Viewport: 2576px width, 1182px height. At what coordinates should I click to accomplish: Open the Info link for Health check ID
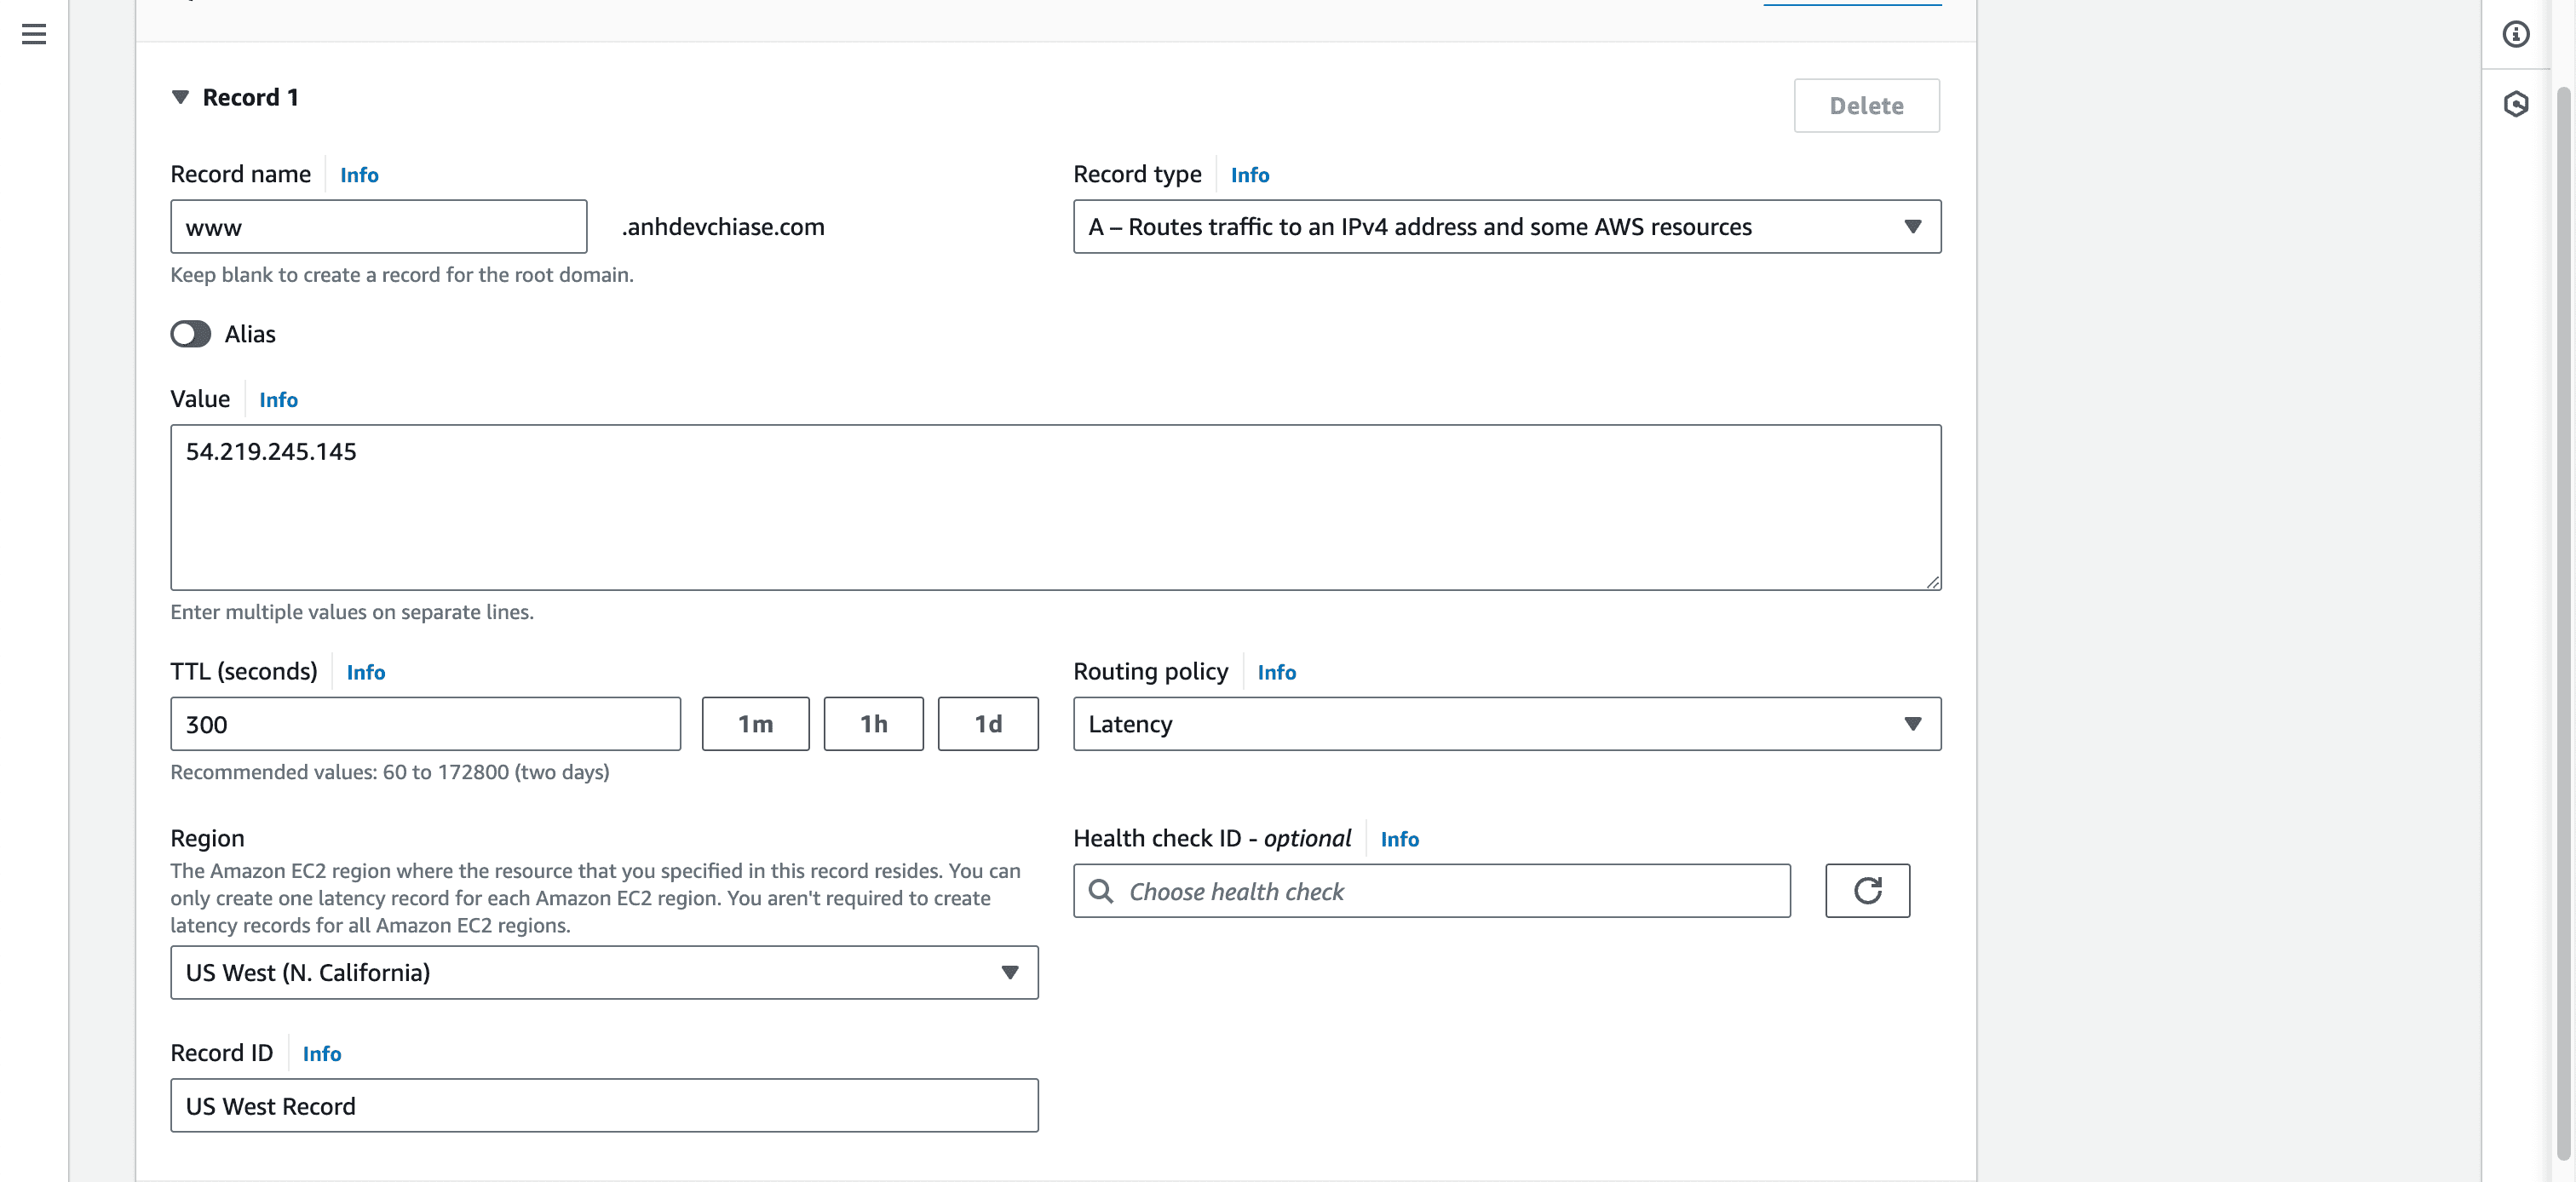[1399, 839]
